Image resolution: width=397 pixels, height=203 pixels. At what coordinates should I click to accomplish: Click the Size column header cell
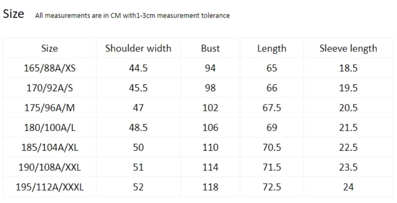49,48
